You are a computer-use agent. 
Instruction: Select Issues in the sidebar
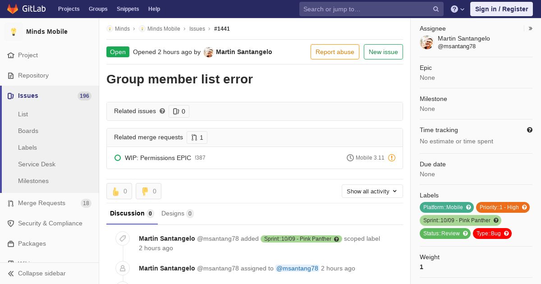click(28, 96)
